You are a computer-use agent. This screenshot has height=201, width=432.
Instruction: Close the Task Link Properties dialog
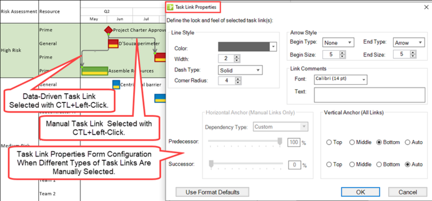point(426,8)
